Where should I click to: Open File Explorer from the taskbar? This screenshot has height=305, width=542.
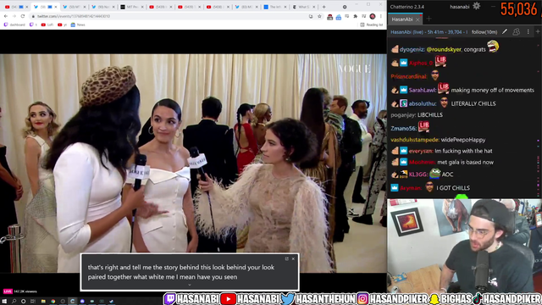pos(43,302)
